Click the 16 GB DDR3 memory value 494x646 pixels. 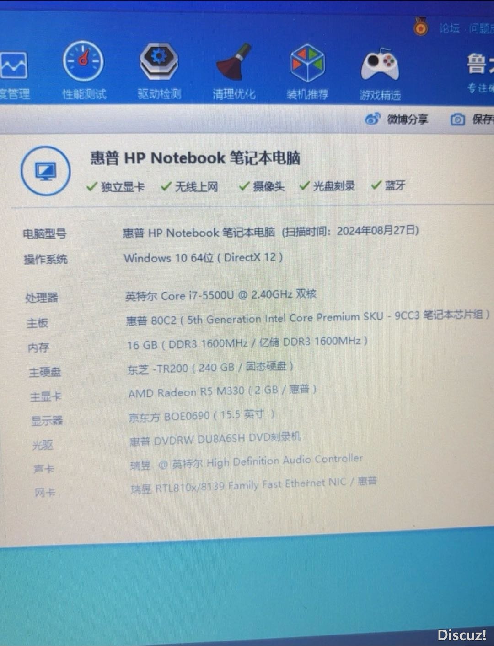[x=247, y=342]
